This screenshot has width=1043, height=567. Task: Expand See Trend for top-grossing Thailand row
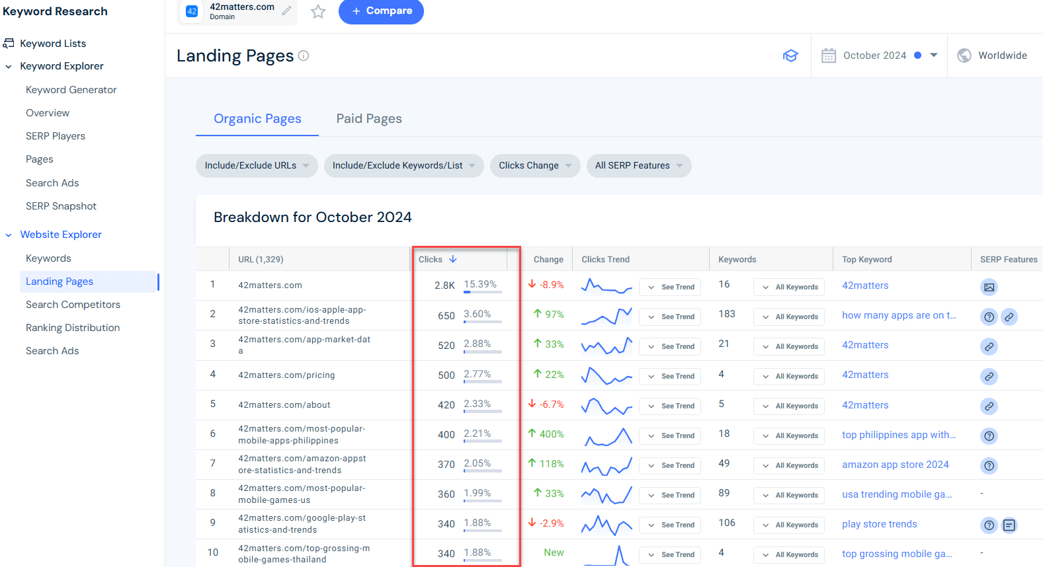pyautogui.click(x=671, y=554)
